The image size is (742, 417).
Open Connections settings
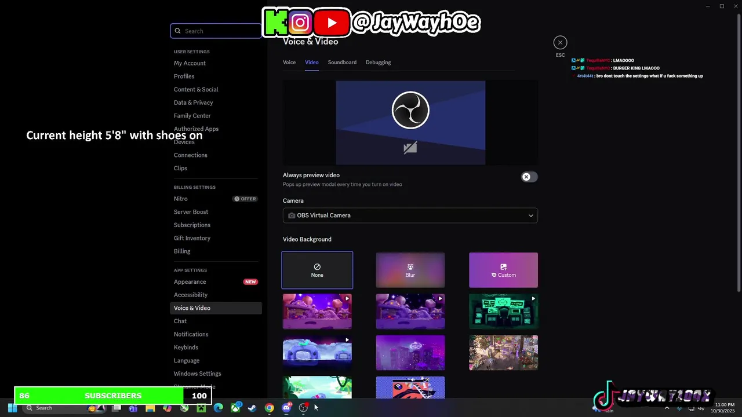[216, 155]
